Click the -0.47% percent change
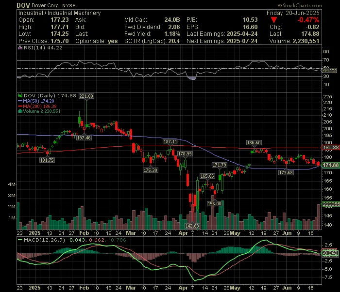The height and width of the screenshot is (292, 340). [308, 20]
